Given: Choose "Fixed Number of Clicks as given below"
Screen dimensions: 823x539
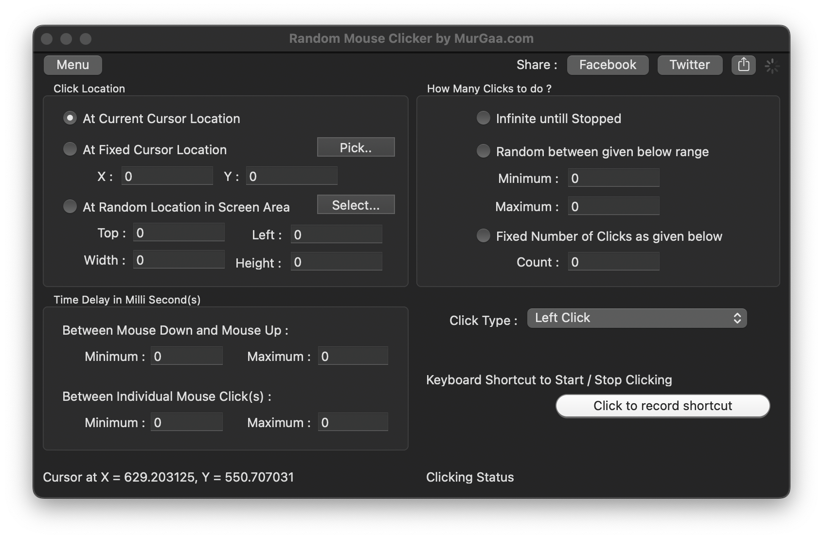Looking at the screenshot, I should coord(483,235).
